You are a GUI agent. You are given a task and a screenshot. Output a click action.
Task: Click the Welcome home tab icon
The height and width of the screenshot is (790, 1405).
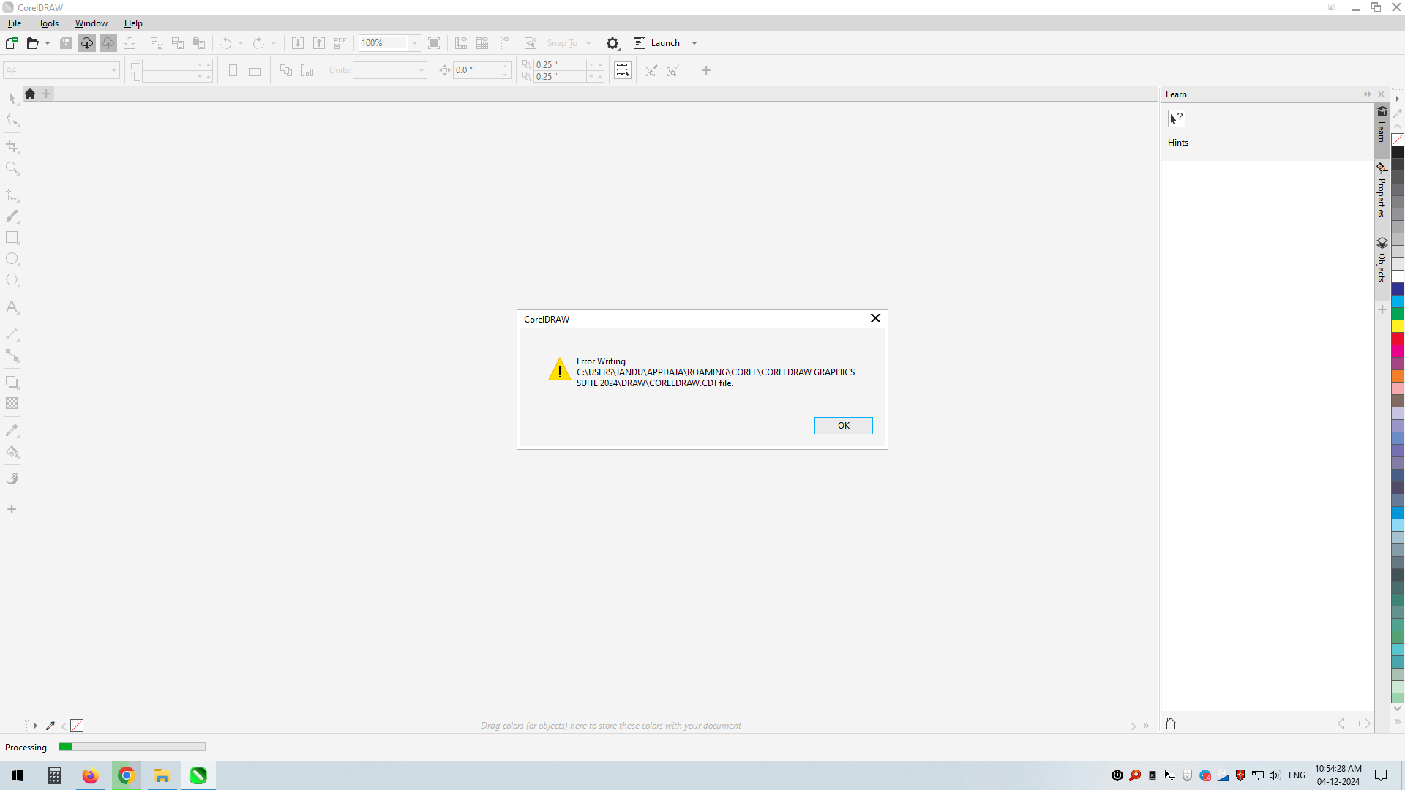coord(30,94)
